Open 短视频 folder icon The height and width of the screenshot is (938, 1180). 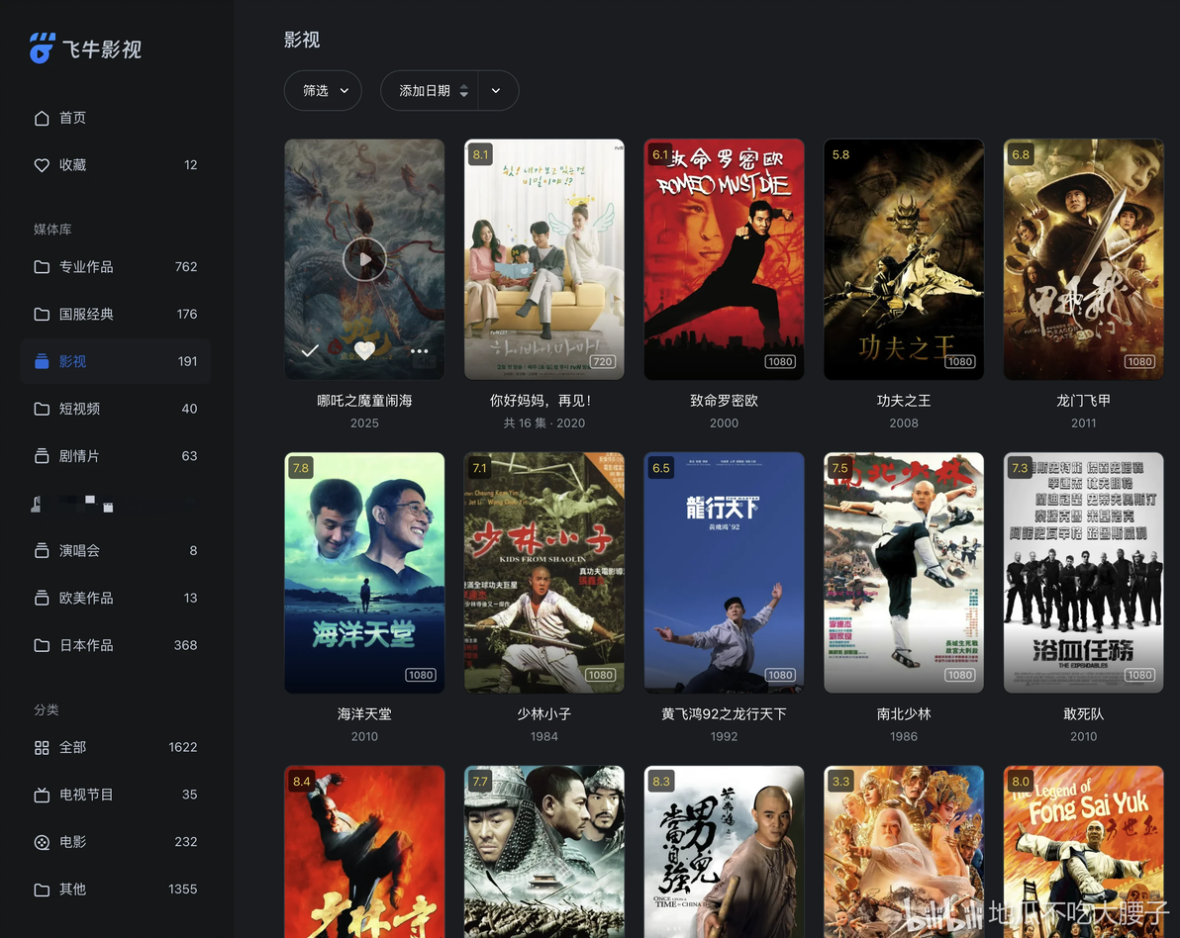42,410
